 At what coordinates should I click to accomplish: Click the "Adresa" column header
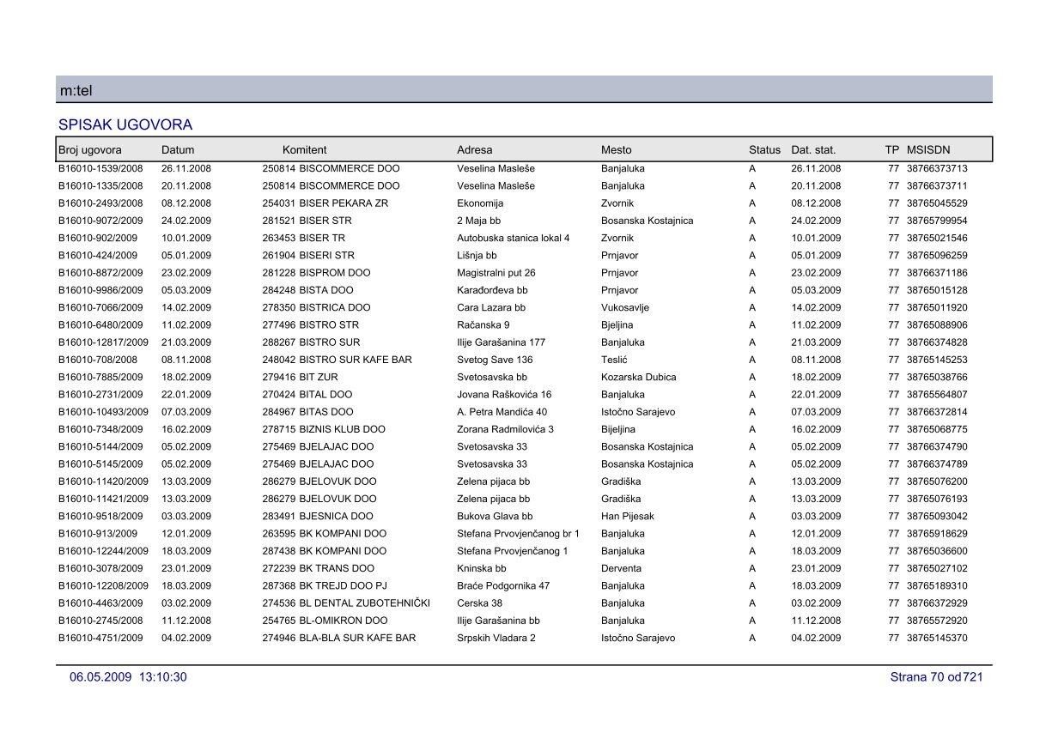[x=474, y=150]
